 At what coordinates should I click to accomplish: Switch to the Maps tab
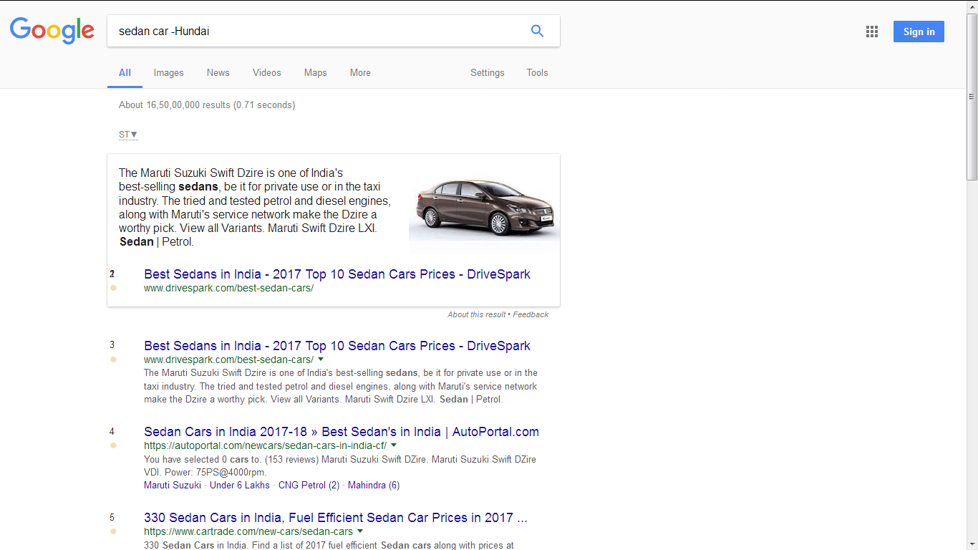pos(315,72)
